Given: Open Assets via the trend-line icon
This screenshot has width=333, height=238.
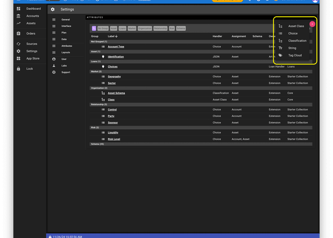Looking at the screenshot, I should coord(19,23).
